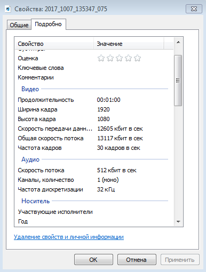Set rating to the second star
The height and width of the screenshot is (272, 206).
(110, 58)
